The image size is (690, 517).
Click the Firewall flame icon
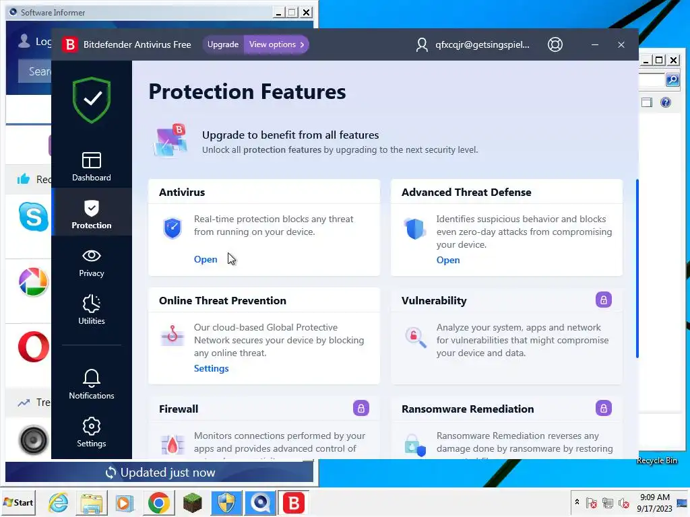coord(172,445)
